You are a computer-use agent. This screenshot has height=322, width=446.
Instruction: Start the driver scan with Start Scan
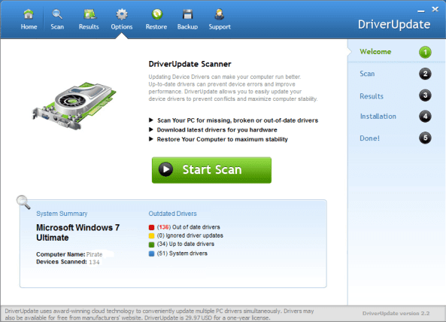tap(211, 170)
